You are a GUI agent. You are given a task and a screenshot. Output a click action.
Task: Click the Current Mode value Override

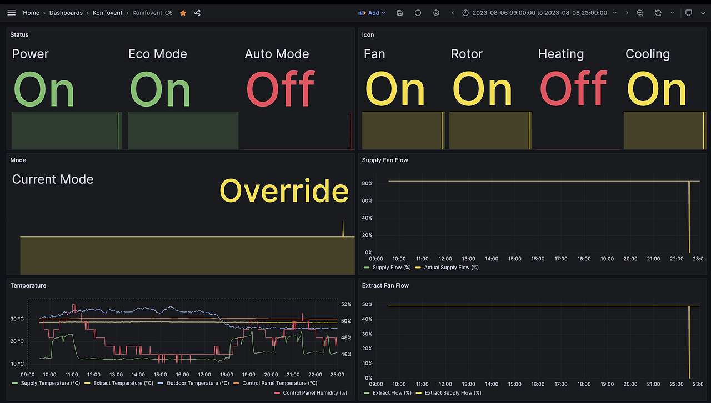point(284,190)
